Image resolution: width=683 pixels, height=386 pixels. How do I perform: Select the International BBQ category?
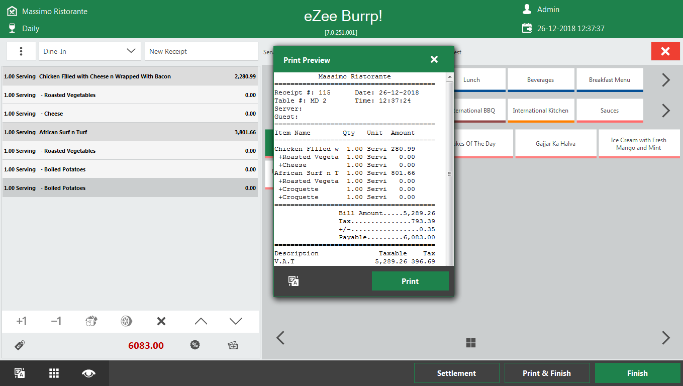click(x=479, y=111)
